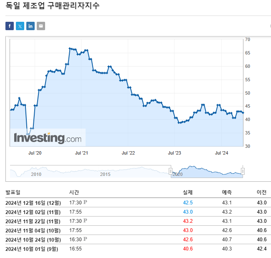Image resolution: width=271 pixels, height=258 pixels.
Task: Click the 발표일 column header
Action: pyautogui.click(x=13, y=192)
